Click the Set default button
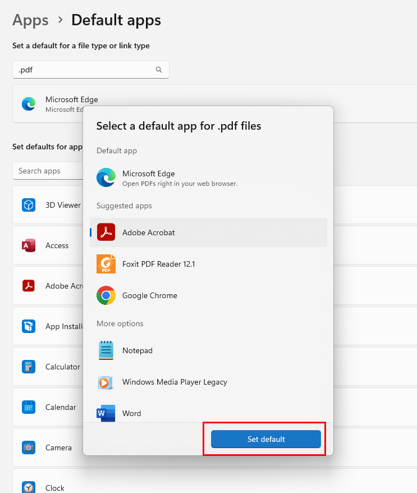The width and height of the screenshot is (417, 493). [266, 439]
